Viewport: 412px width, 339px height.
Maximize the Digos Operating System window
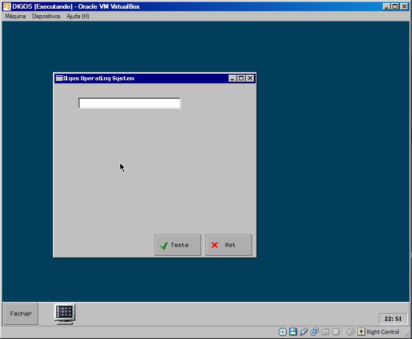point(241,78)
